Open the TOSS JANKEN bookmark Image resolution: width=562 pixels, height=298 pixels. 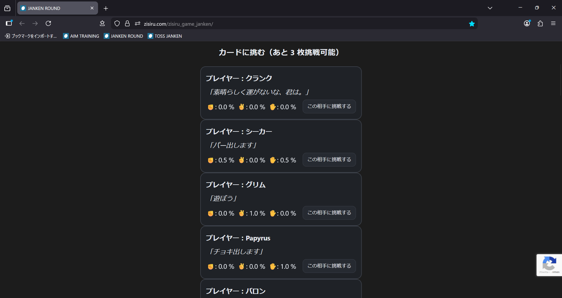point(165,36)
